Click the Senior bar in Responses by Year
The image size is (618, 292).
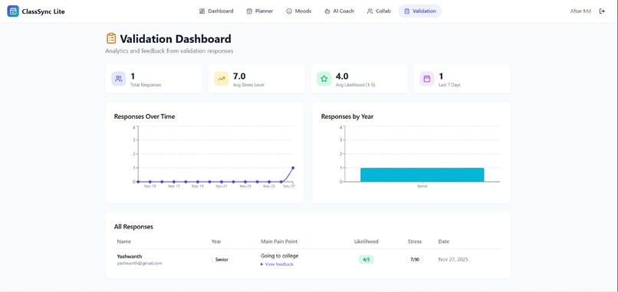[x=422, y=175]
